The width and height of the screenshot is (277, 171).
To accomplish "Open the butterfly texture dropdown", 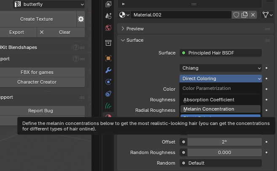I will (48, 4).
